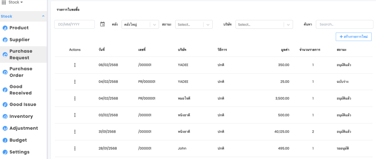The image size is (376, 159).
Task: Collapse the Stock sidebar section
Action: click(43, 16)
